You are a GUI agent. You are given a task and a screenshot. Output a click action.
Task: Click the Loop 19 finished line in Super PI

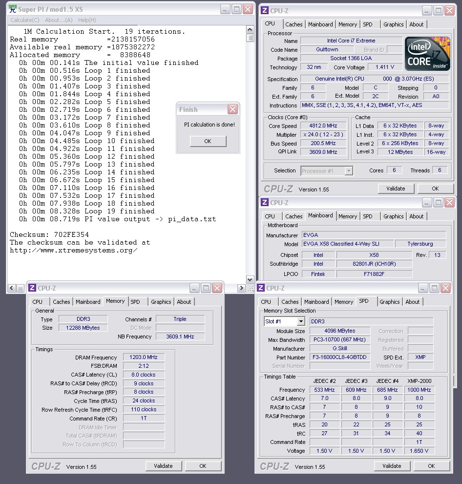[87, 211]
